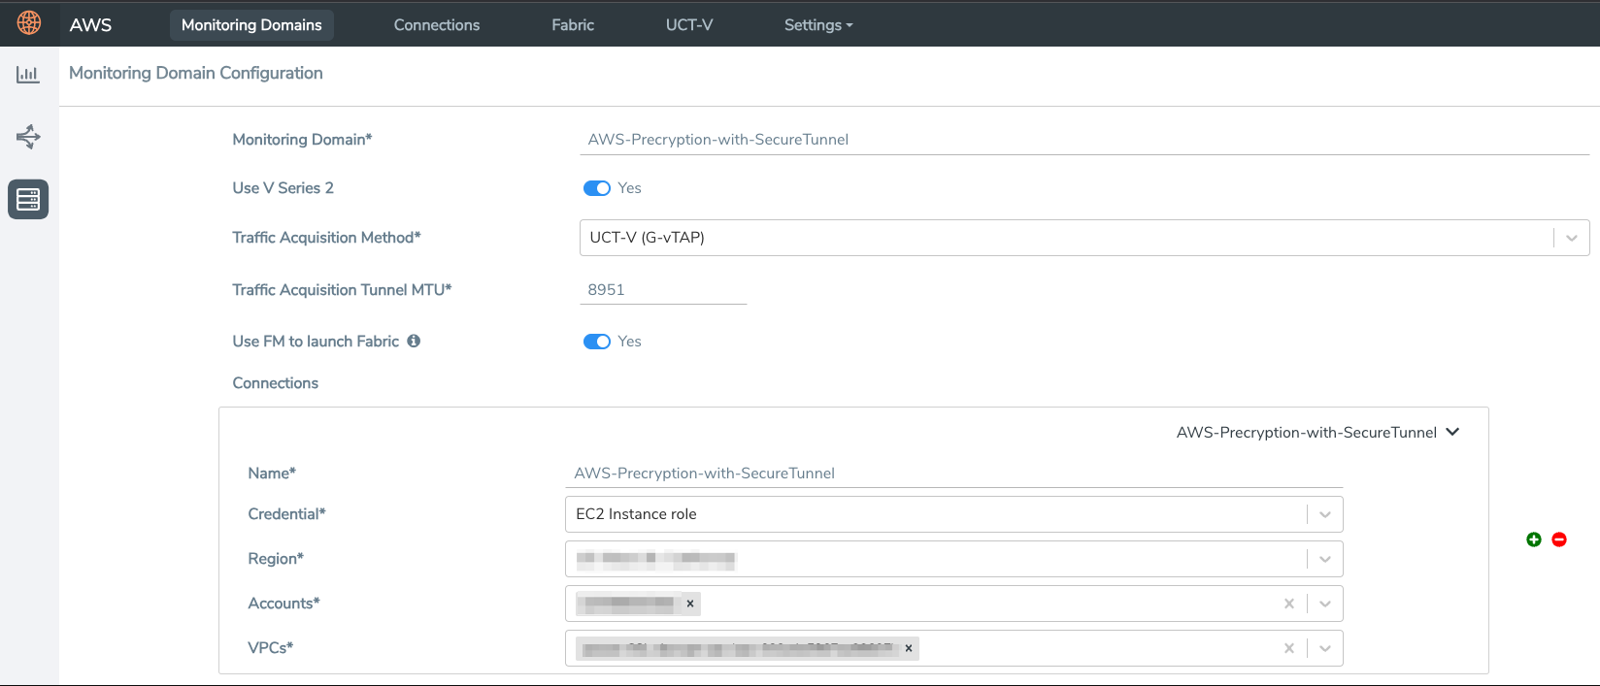The image size is (1600, 686).
Task: Toggle the Use V Series 2 switch
Action: click(597, 188)
